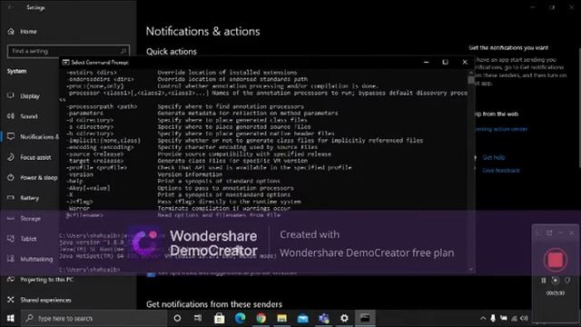
Task: Launch Microsoft Store from the taskbar
Action: tap(219, 318)
